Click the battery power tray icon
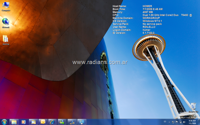200x125 pixels. [x=180, y=122]
